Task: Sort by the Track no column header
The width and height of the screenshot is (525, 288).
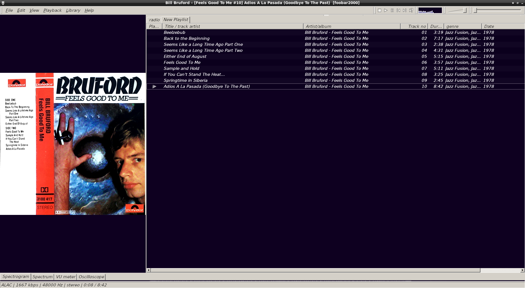Action: (x=414, y=26)
